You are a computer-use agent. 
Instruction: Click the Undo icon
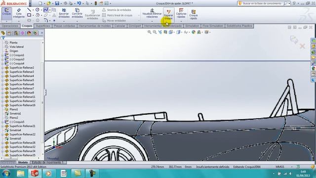[x=79, y=3]
